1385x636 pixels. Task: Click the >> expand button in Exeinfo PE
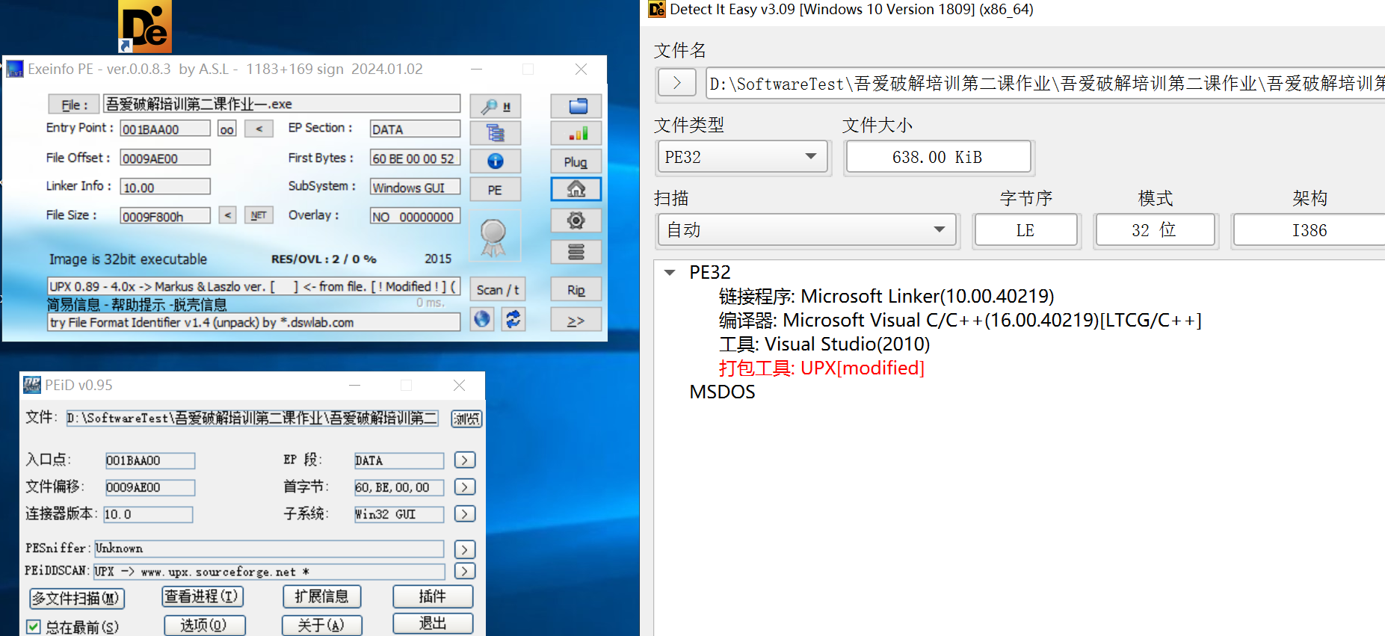coord(576,320)
